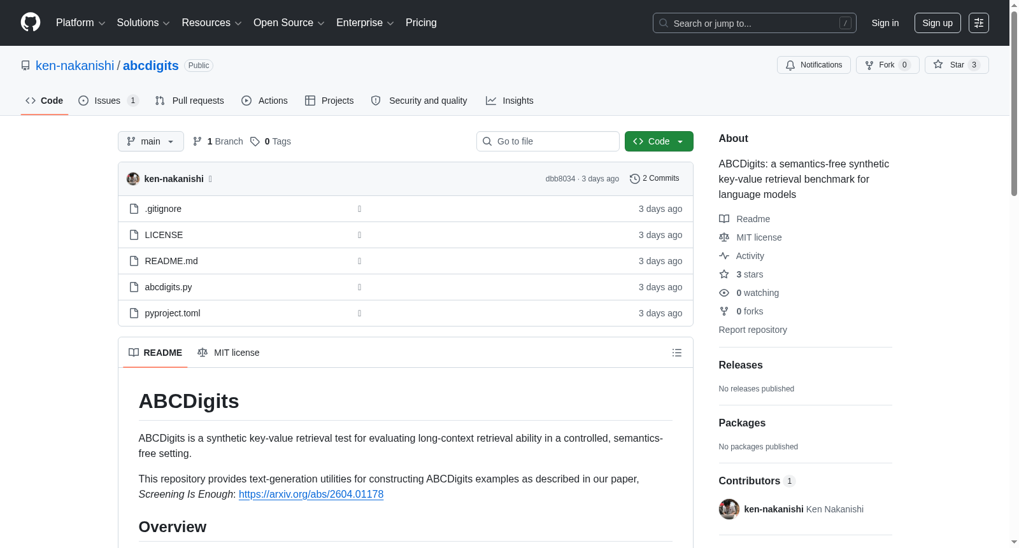The height and width of the screenshot is (548, 1019).
Task: Click the Sign in link
Action: [x=885, y=23]
